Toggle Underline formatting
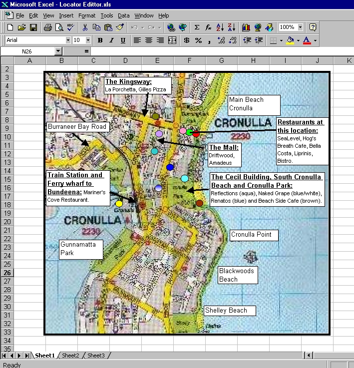The height and width of the screenshot is (368, 354). coord(123,40)
